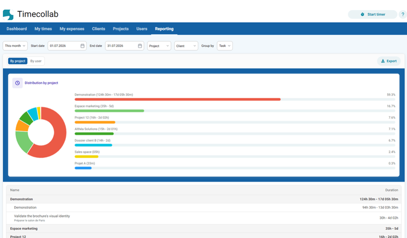Click the help question mark icon
The image size is (407, 238).
403,15
